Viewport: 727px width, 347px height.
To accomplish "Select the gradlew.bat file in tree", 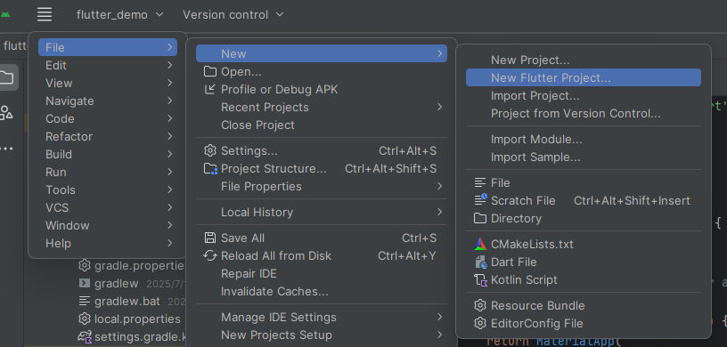I will (x=127, y=301).
